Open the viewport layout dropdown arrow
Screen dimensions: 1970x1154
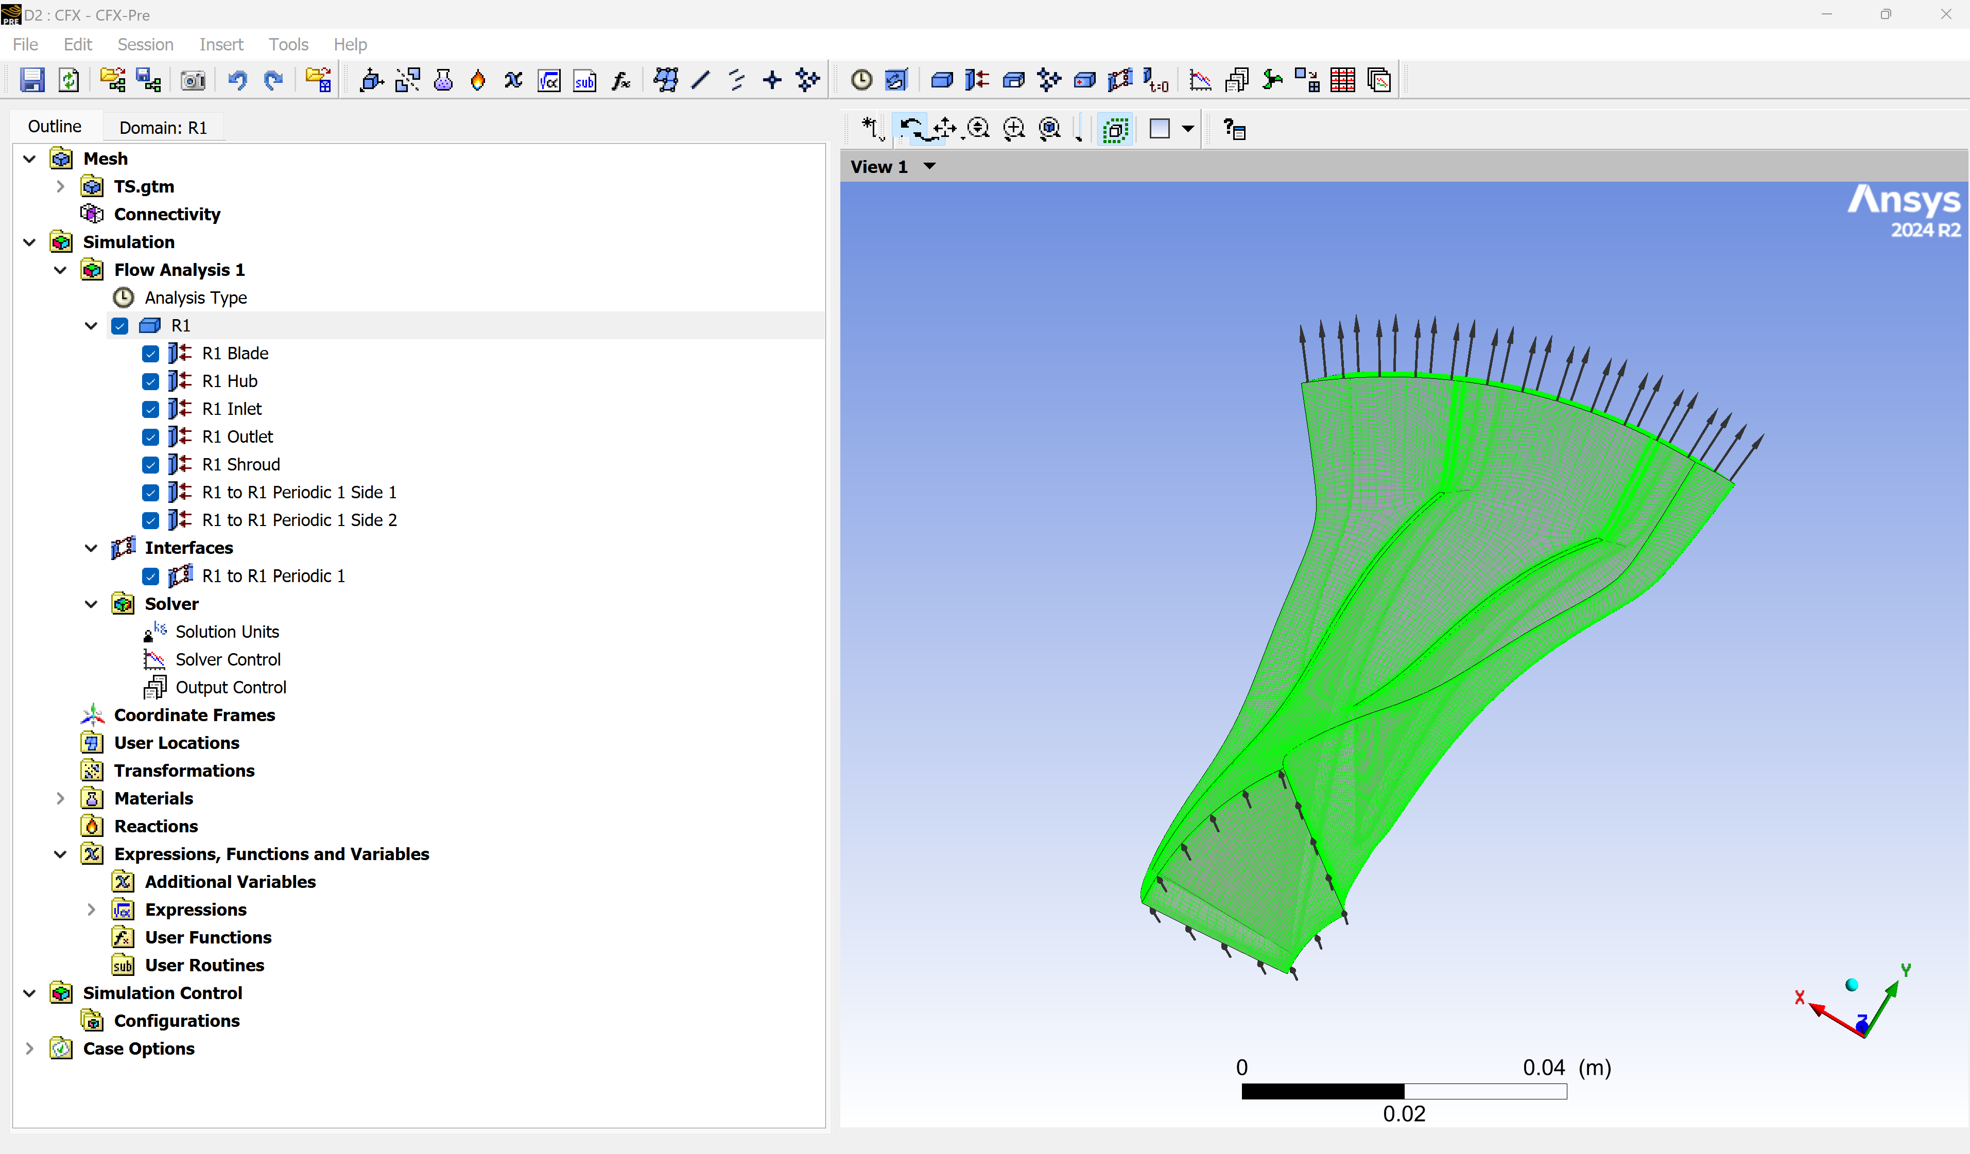click(x=1187, y=129)
